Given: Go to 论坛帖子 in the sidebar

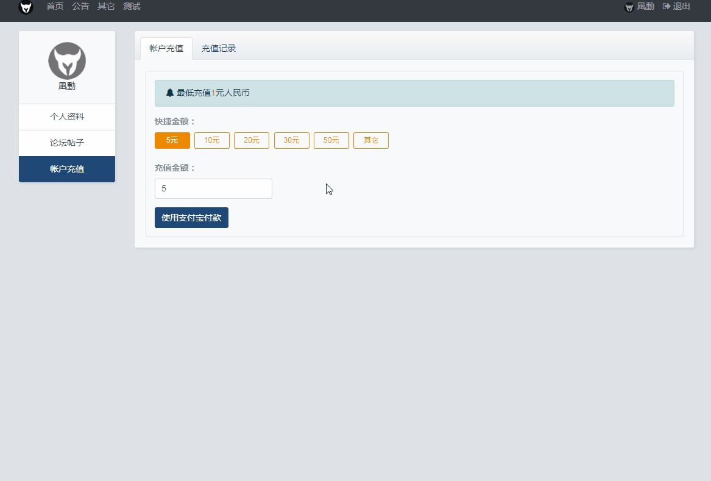Looking at the screenshot, I should coord(67,143).
